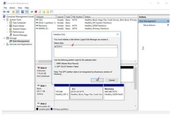
Task: Click the folder with green arrow icon
Action: click(44, 12)
